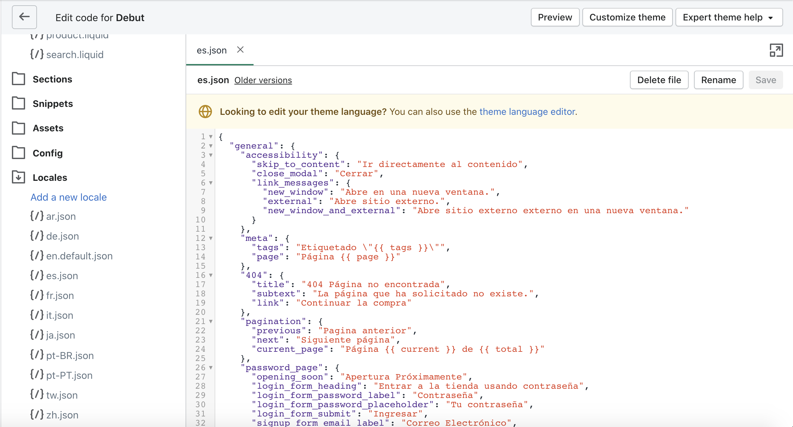Click the file icon beside tw.json

pyautogui.click(x=37, y=395)
